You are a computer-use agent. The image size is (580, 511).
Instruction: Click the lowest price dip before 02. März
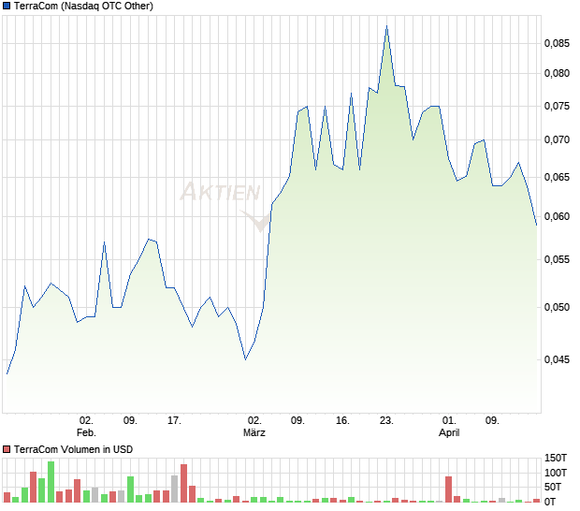coord(246,359)
